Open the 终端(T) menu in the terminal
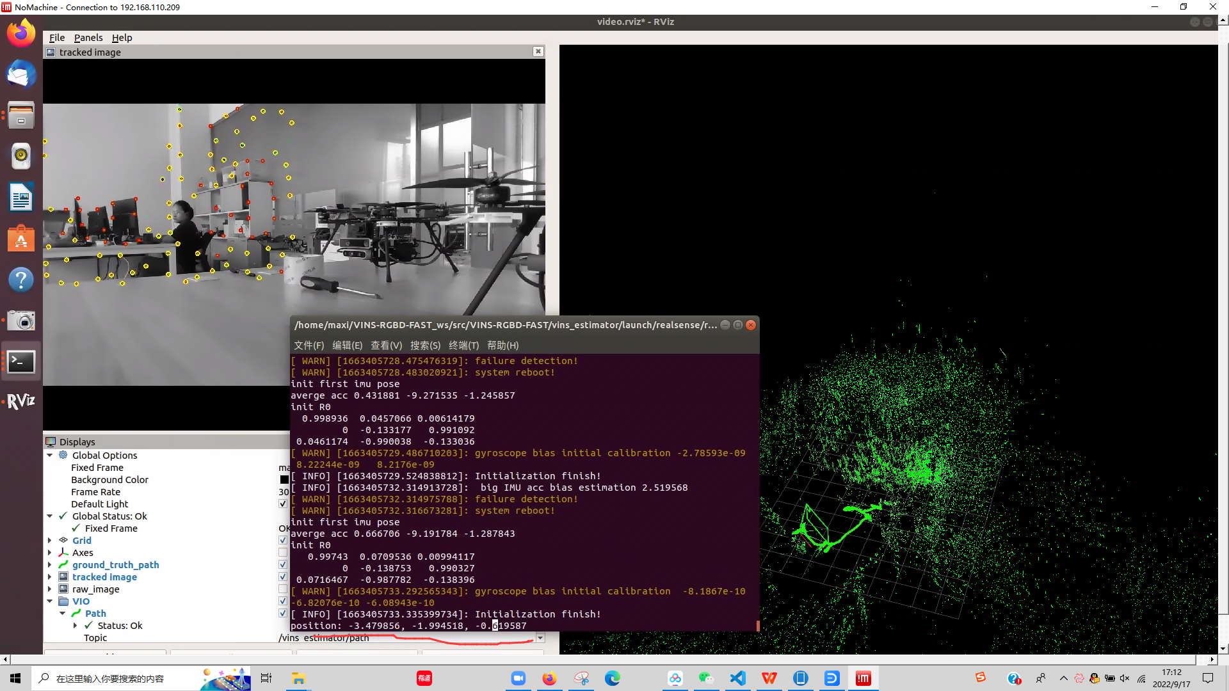 [465, 345]
